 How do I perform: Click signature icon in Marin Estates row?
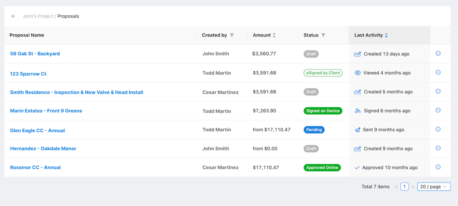tap(358, 111)
